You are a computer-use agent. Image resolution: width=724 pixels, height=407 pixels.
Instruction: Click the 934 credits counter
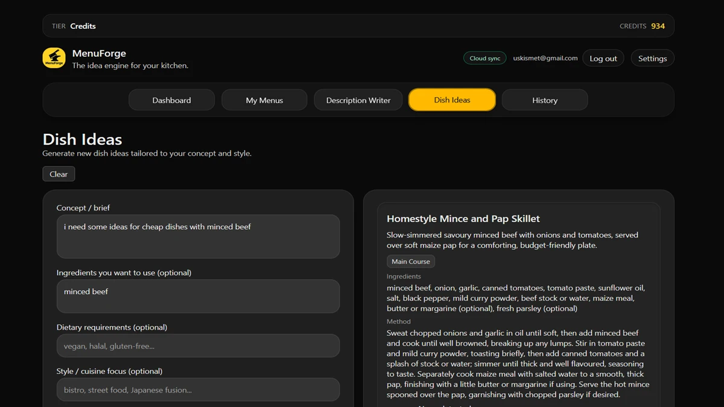[x=658, y=26]
